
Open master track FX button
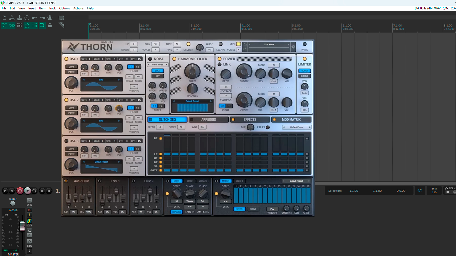(29, 231)
